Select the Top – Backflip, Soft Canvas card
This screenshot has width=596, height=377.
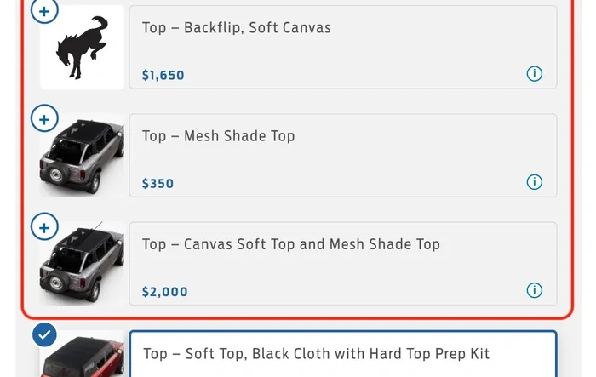click(x=343, y=47)
